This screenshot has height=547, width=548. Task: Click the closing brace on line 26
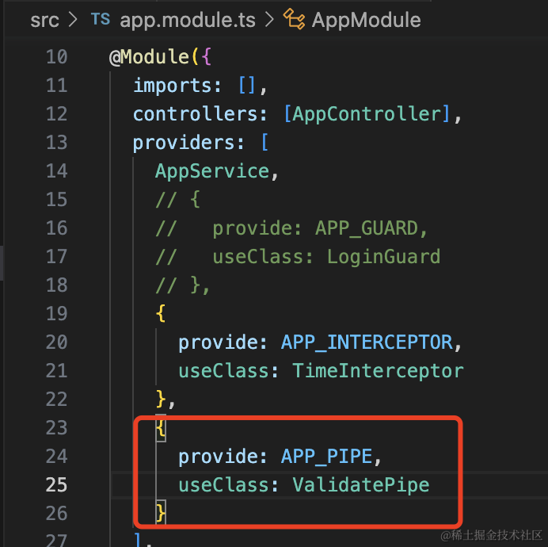point(161,513)
